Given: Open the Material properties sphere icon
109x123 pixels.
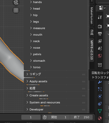Looking at the screenshot, I should 100,118.
